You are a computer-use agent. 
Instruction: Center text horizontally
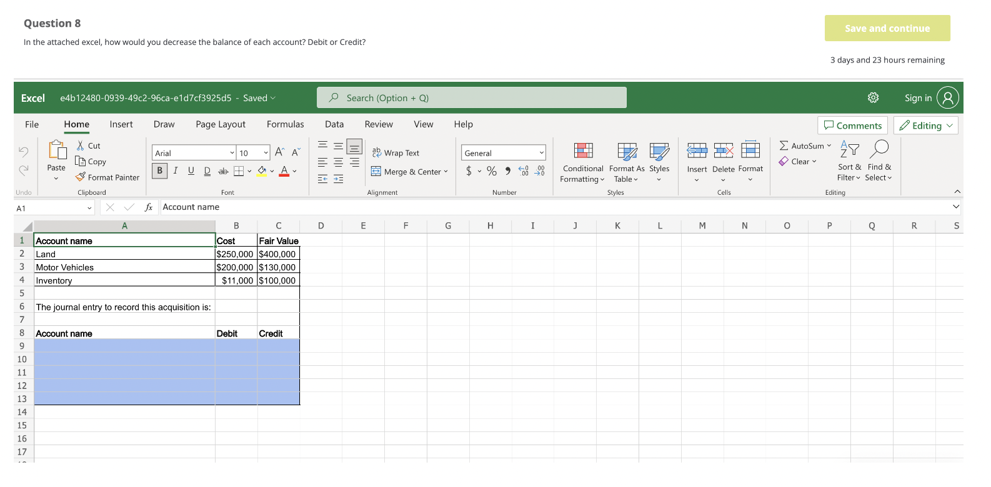pyautogui.click(x=338, y=162)
